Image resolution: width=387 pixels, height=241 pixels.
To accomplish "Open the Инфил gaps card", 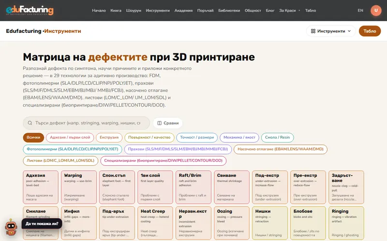I will [79, 223].
